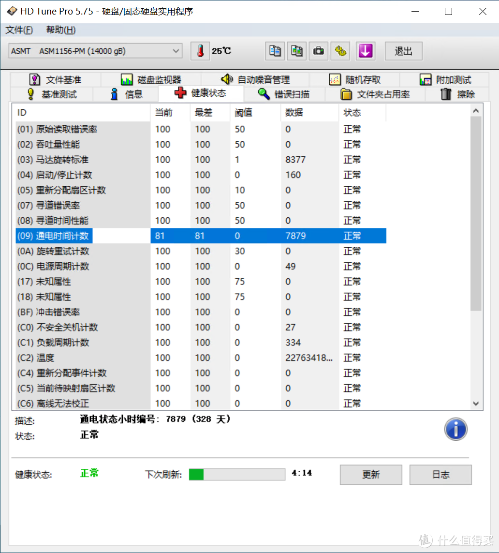Open the options gear/wrench icon
499x553 pixels.
pos(340,51)
